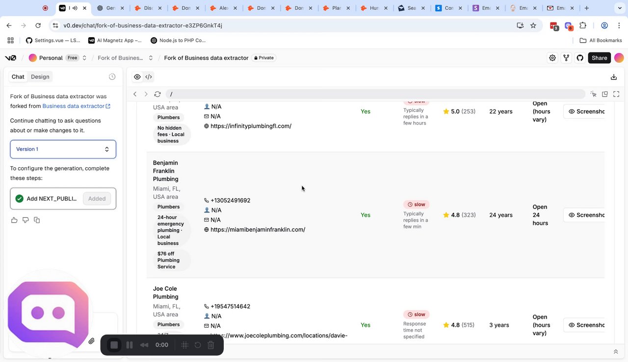Activate the element picker cursor icon

pos(594,94)
